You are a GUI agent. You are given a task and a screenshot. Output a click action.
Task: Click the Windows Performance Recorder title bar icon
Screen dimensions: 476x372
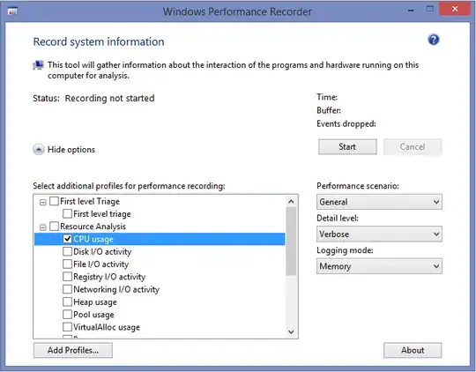[12, 11]
